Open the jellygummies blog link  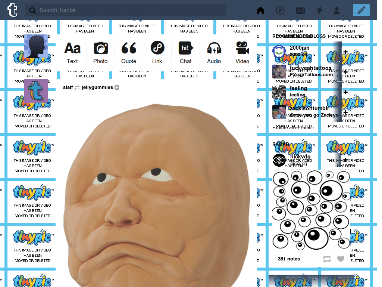97,87
